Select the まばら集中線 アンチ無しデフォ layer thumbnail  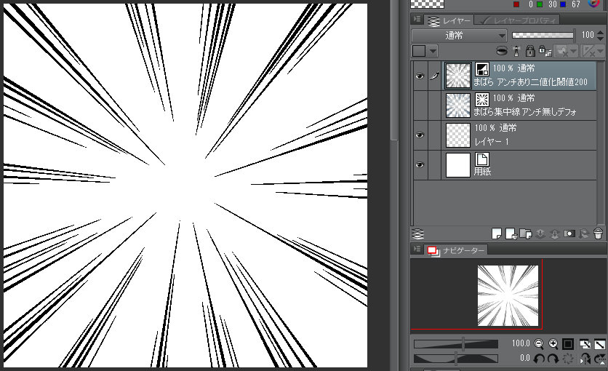coord(458,105)
